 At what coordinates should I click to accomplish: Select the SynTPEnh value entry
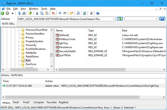click(65, 55)
